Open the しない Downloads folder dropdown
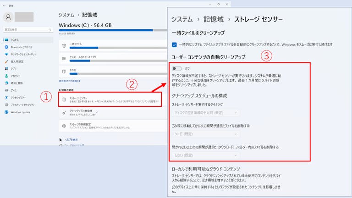352x198 pixels. [206, 155]
